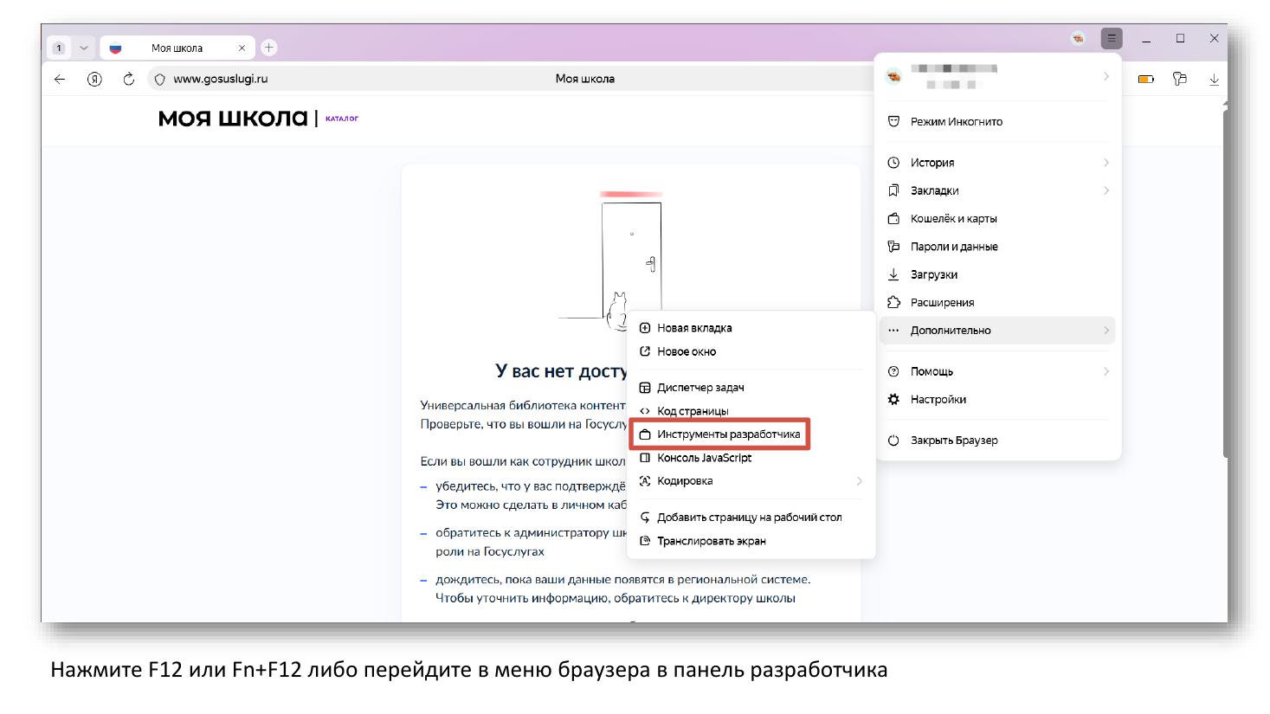Click the battery saver icon in toolbar
Image resolution: width=1270 pixels, height=714 pixels.
(x=1145, y=79)
